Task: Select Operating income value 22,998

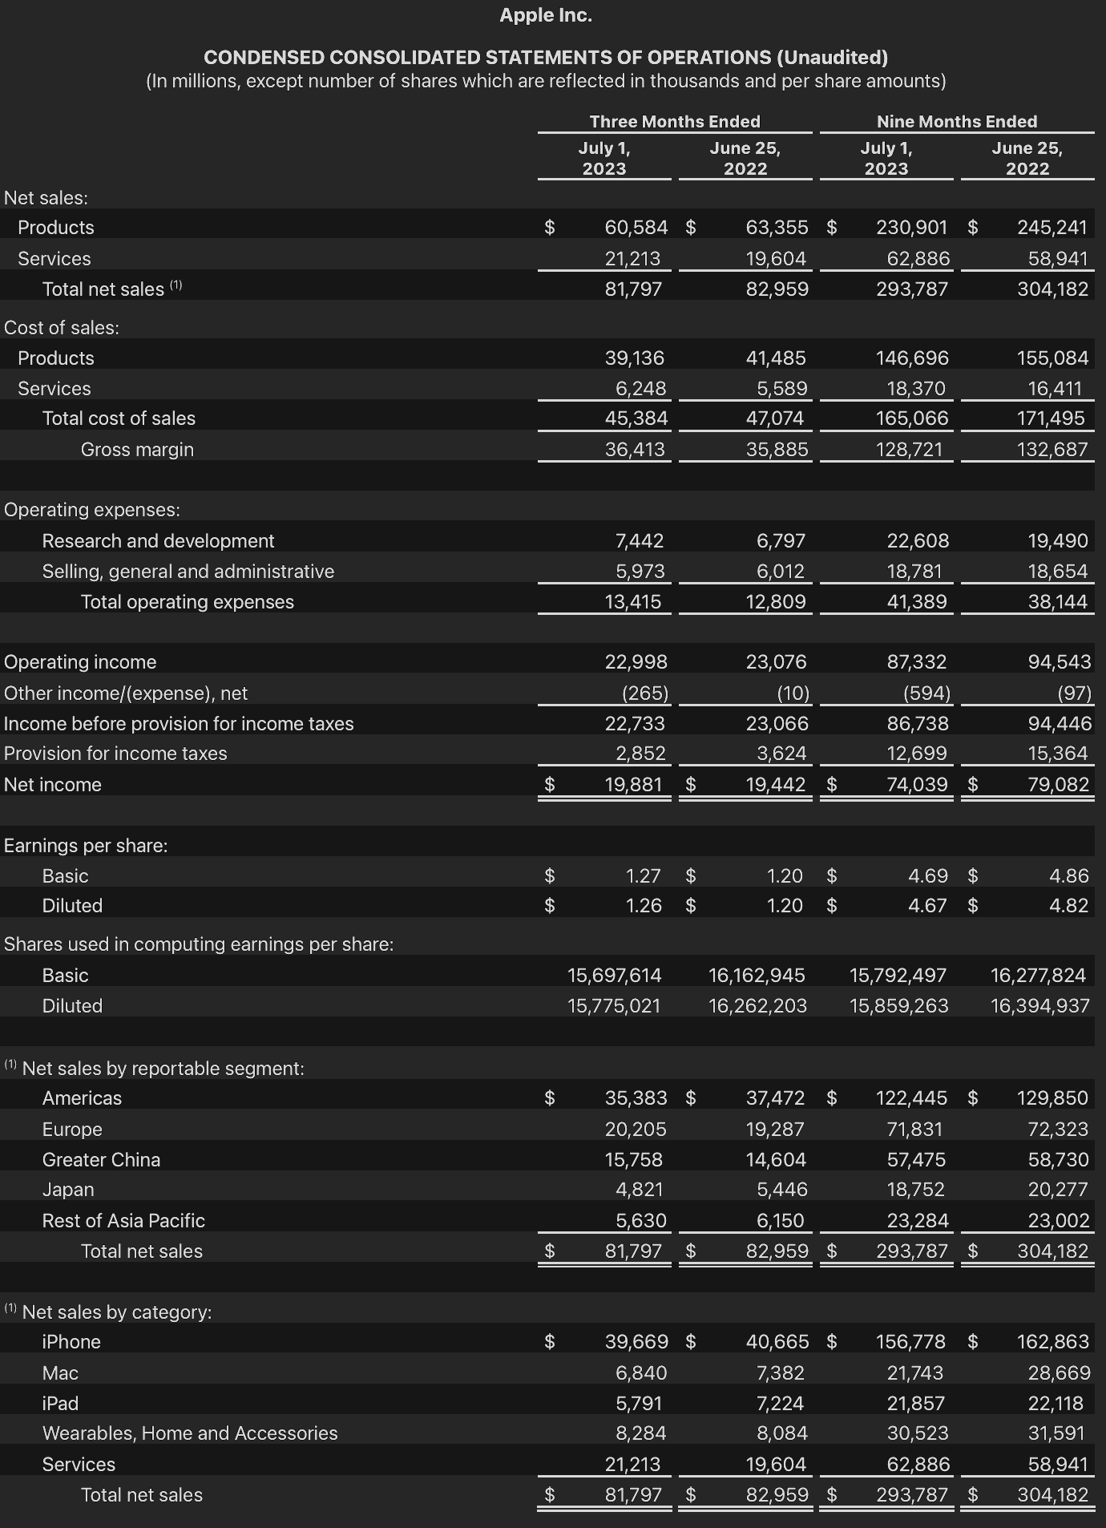Action: click(636, 662)
